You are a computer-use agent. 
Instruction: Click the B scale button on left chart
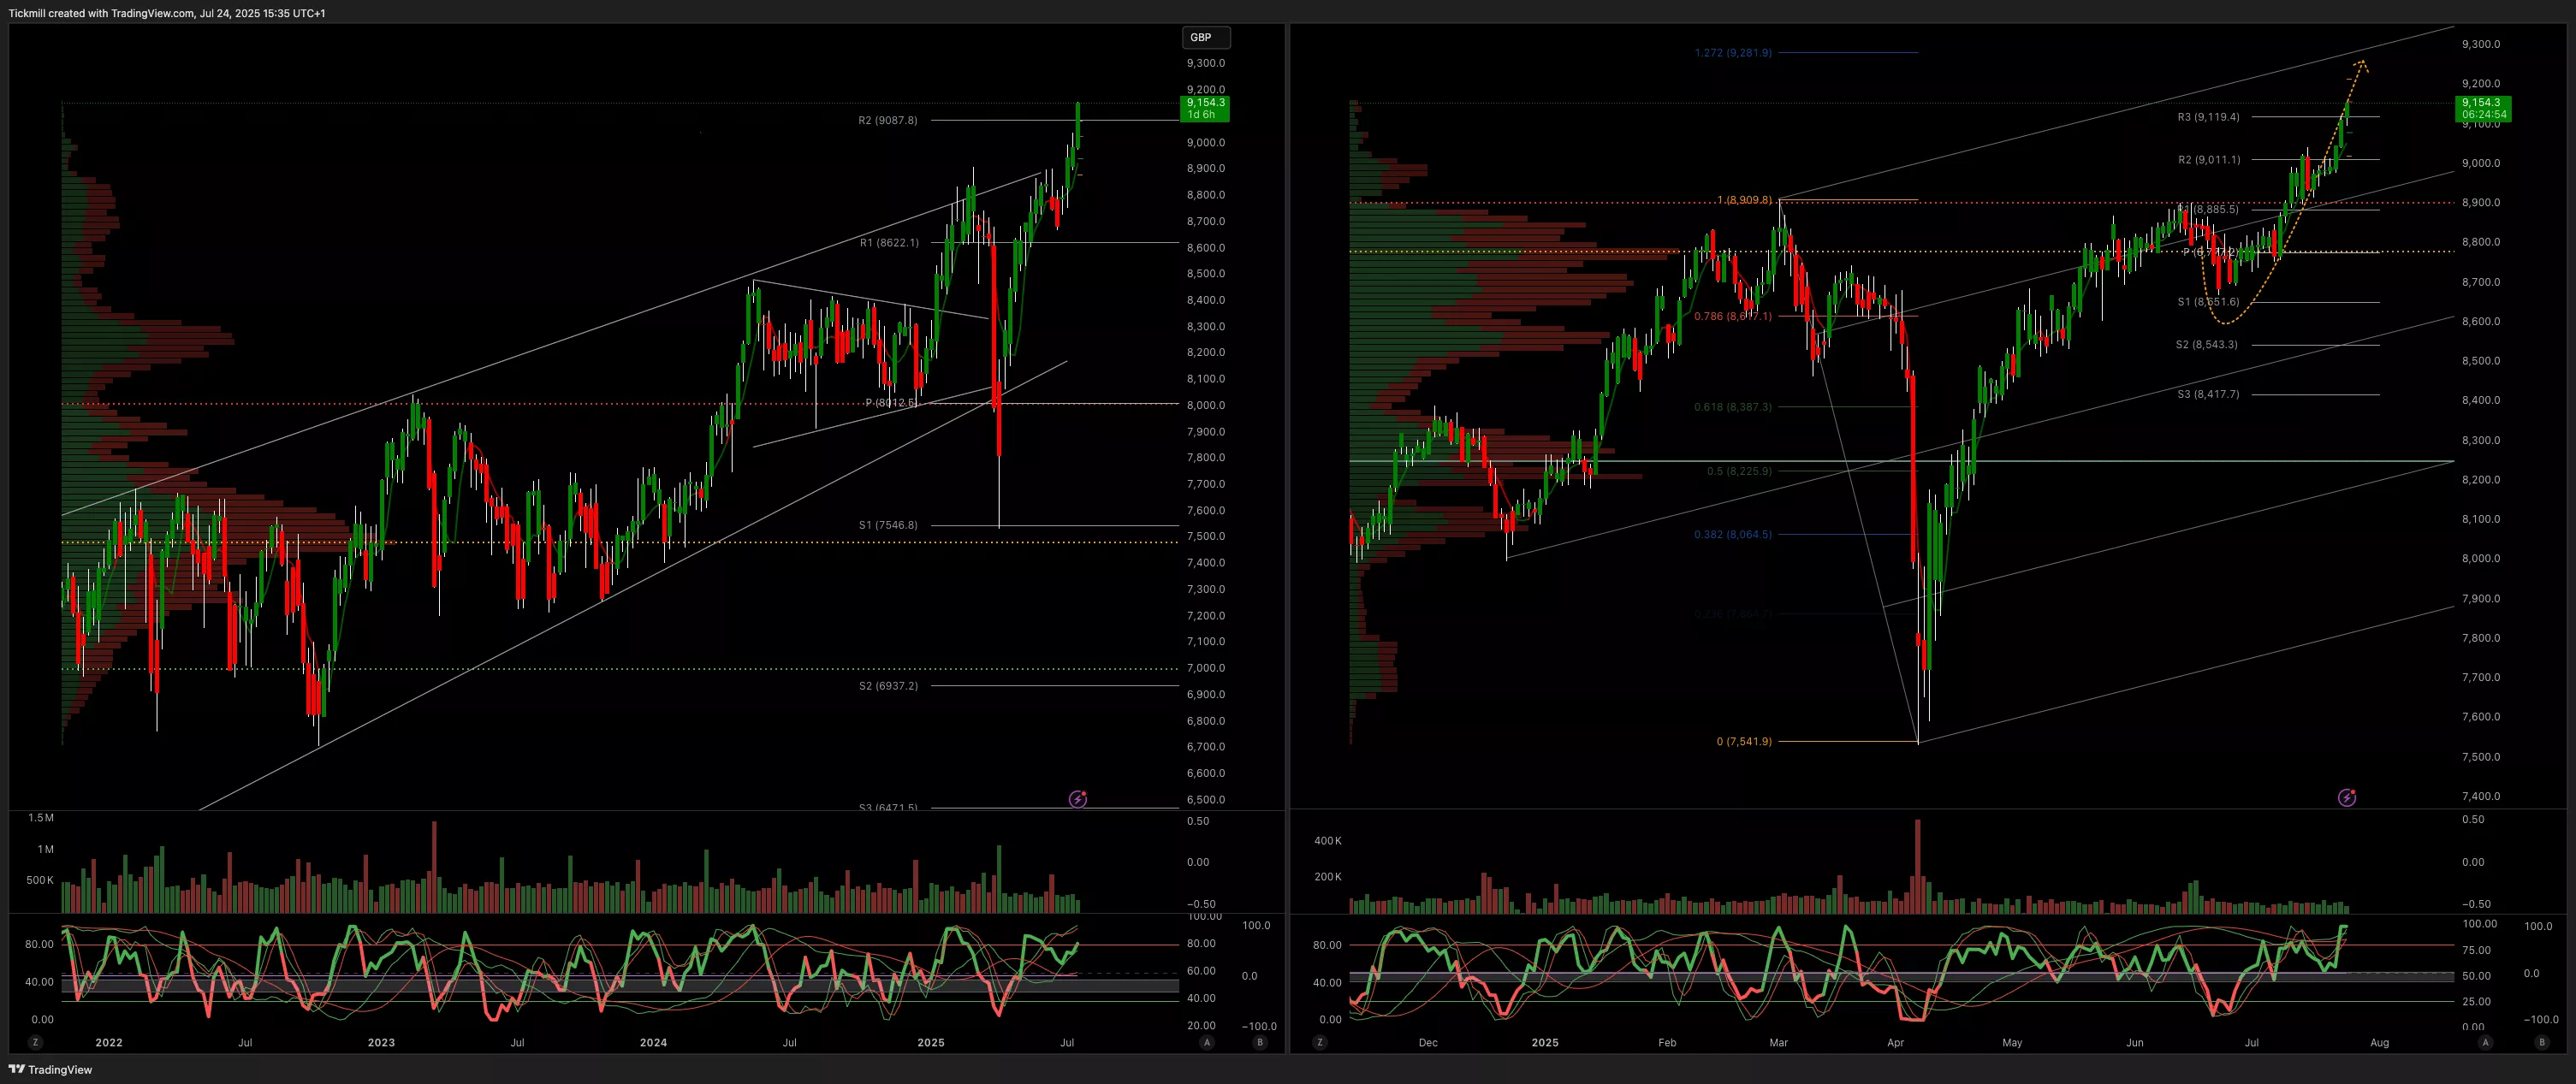(1260, 1042)
